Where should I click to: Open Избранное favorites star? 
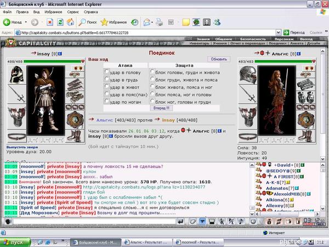pos(114,22)
